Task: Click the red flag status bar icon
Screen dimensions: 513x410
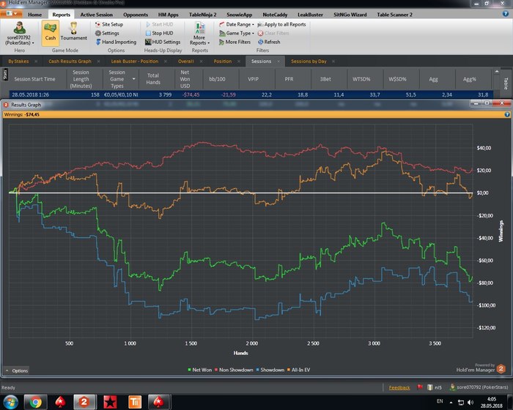Action: [420, 387]
